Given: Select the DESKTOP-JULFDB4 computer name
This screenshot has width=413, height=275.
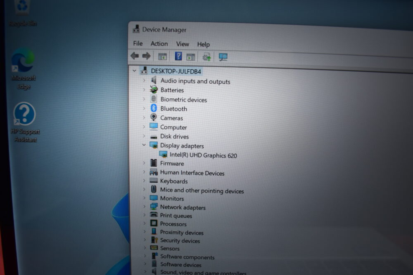Looking at the screenshot, I should pos(176,71).
